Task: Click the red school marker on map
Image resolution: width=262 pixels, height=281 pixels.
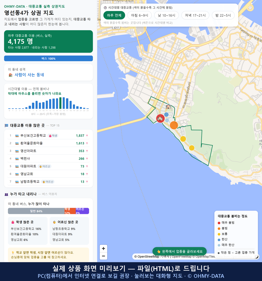Action: coord(160,118)
